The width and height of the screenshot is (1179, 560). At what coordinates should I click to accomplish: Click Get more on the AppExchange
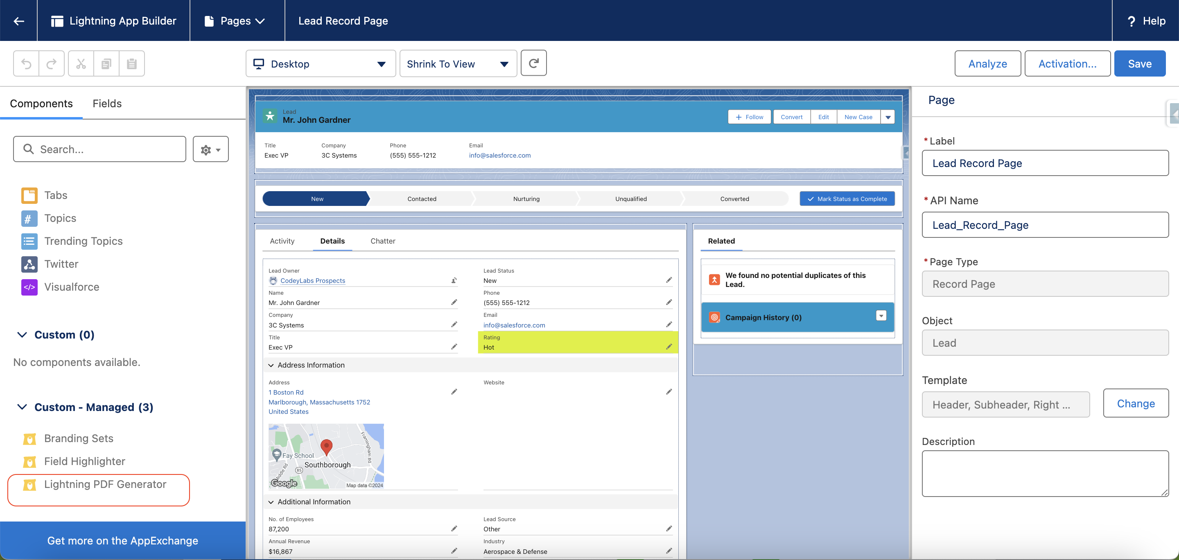coord(123,540)
